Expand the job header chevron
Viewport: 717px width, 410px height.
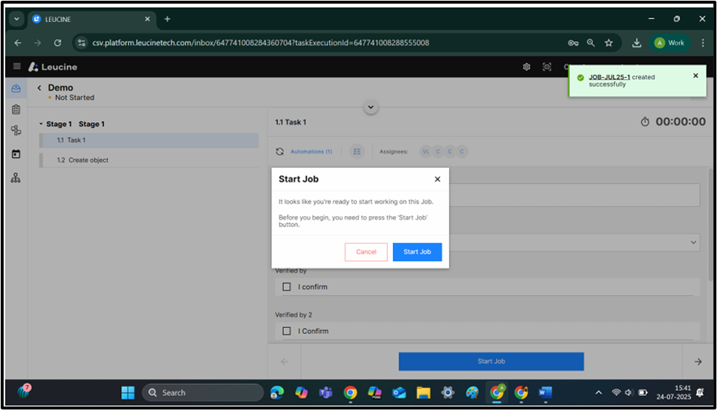point(371,108)
